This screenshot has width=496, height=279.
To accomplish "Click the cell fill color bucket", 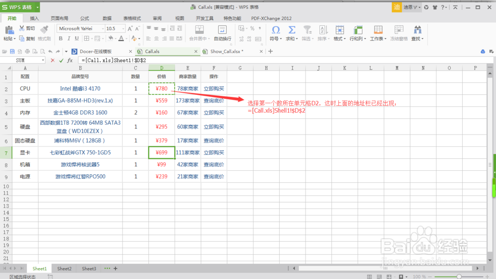I will (111, 39).
